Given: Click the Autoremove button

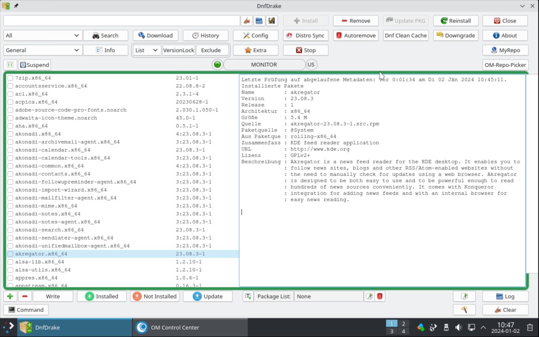Looking at the screenshot, I should [x=356, y=35].
